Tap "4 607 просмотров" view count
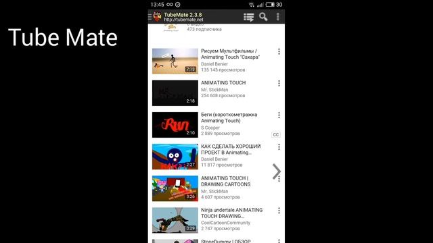Image resolution: width=433 pixels, height=243 pixels. click(x=221, y=197)
